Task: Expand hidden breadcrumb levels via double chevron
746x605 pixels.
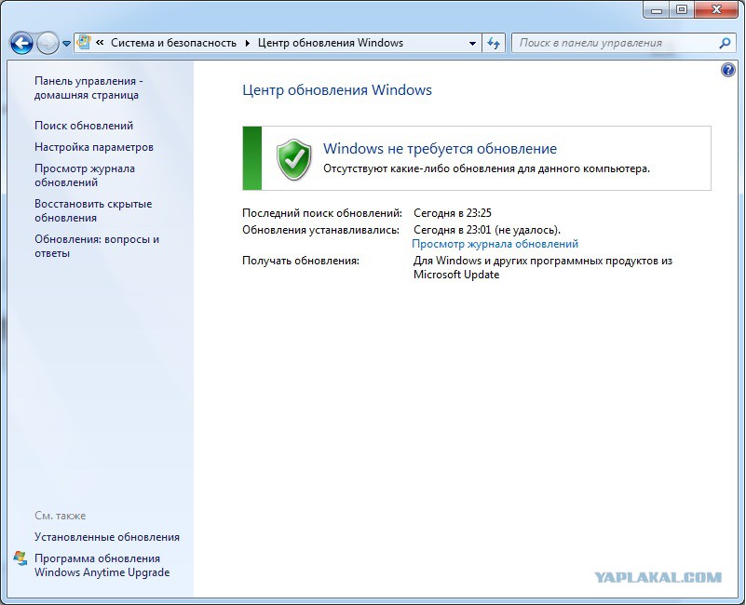Action: click(100, 43)
